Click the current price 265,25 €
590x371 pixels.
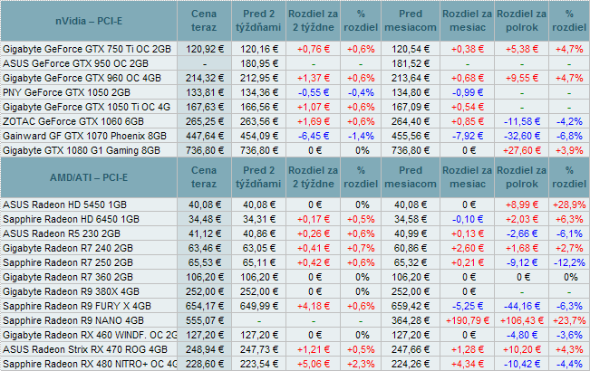(204, 121)
